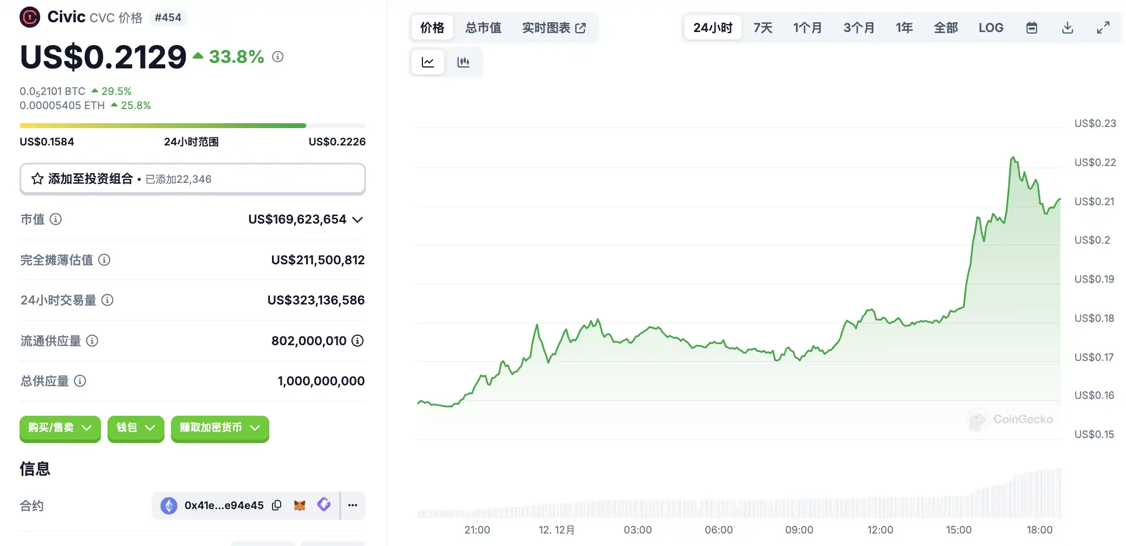
Task: Click the MetaMask fox icon
Action: [300, 505]
